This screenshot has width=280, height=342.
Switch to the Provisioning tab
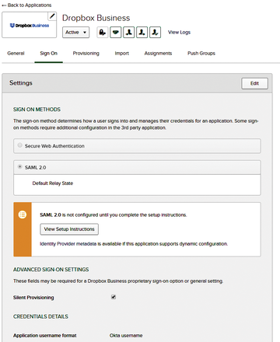pyautogui.click(x=86, y=53)
